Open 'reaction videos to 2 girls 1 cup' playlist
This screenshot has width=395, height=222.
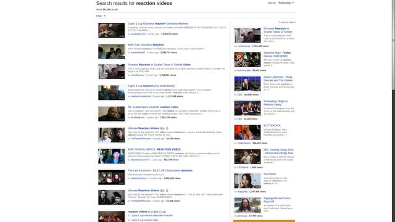(x=147, y=212)
